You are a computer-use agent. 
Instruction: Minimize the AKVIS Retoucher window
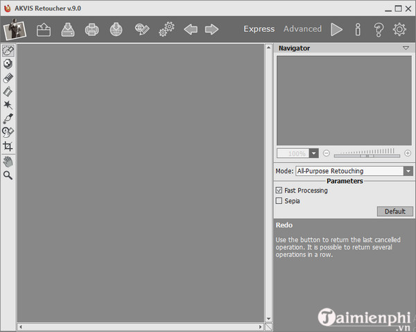point(388,9)
